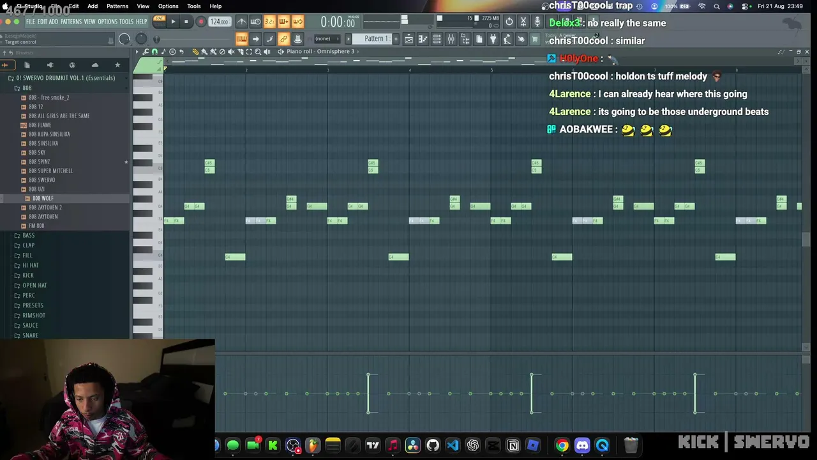Select the 808 WOLF sample
The image size is (817, 460).
tap(43, 199)
